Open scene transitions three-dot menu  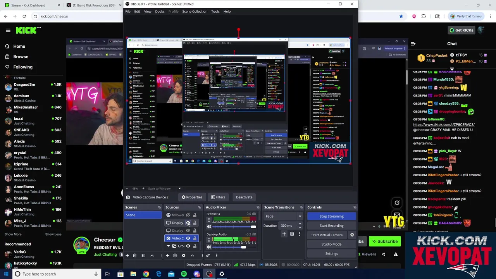pos(300,234)
